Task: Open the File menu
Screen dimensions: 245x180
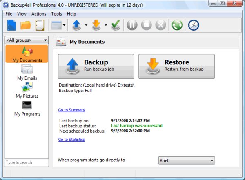Action: (9, 14)
